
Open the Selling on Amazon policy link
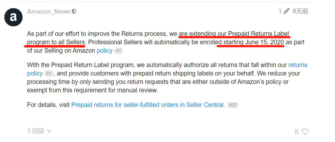pyautogui.click(x=104, y=51)
